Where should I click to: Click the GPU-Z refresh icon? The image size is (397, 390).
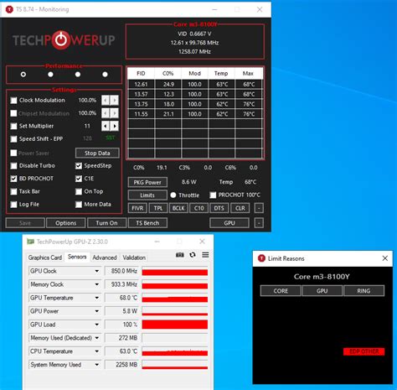(x=193, y=255)
